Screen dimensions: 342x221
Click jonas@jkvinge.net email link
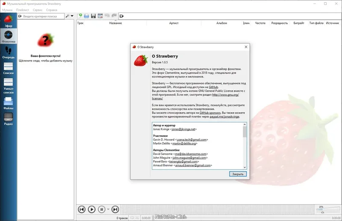pos(183,129)
